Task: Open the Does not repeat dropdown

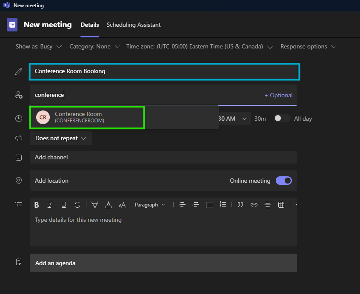Action: (x=61, y=138)
